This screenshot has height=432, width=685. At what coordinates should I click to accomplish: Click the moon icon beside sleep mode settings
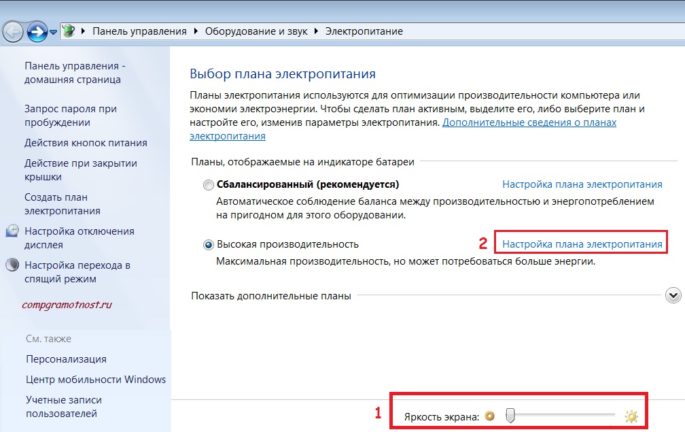(12, 265)
